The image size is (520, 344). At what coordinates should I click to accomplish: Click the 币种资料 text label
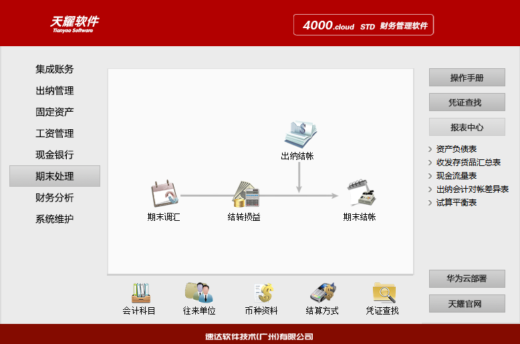tap(261, 311)
